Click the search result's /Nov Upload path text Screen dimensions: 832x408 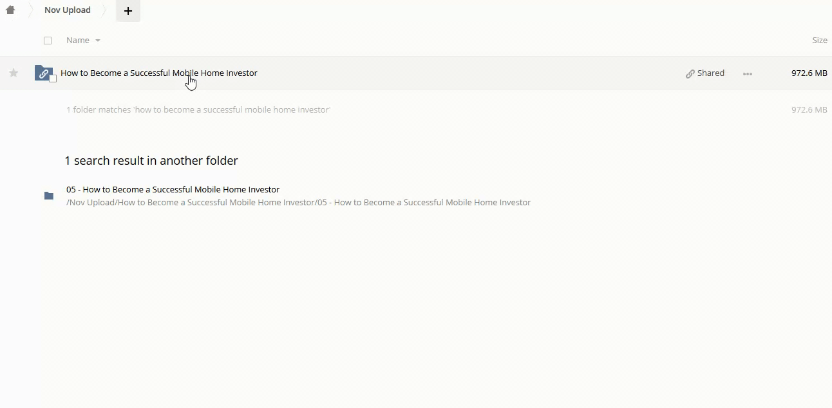(298, 203)
